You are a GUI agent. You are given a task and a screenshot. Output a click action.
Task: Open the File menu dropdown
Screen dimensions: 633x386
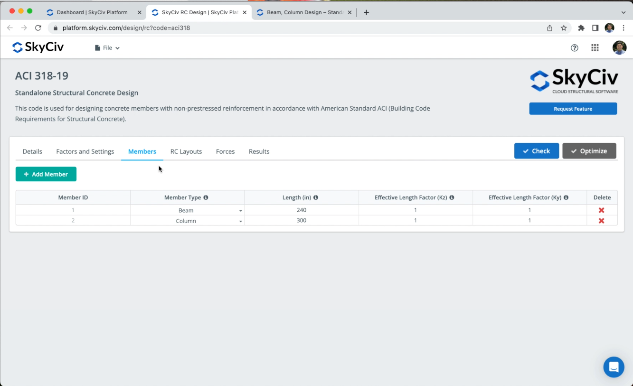pyautogui.click(x=107, y=48)
